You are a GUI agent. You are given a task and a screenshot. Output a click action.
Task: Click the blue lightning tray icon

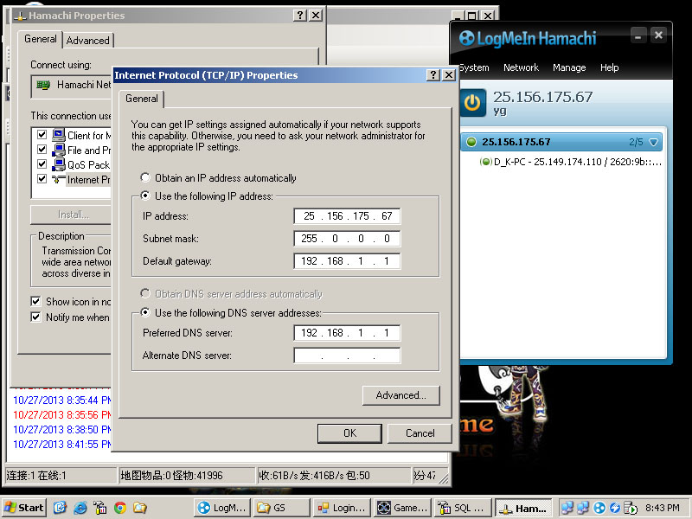pos(615,508)
